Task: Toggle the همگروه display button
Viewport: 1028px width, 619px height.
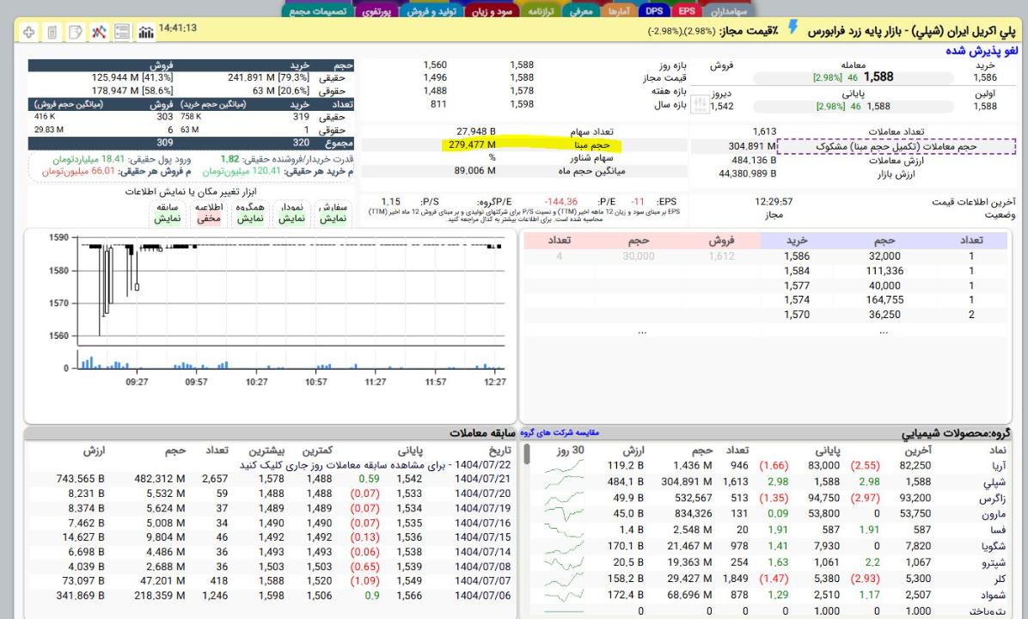Action: click(249, 213)
